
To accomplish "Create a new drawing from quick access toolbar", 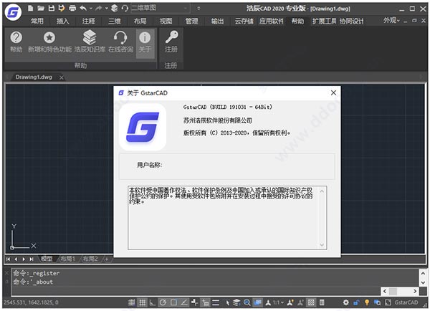I will pyautogui.click(x=31, y=8).
